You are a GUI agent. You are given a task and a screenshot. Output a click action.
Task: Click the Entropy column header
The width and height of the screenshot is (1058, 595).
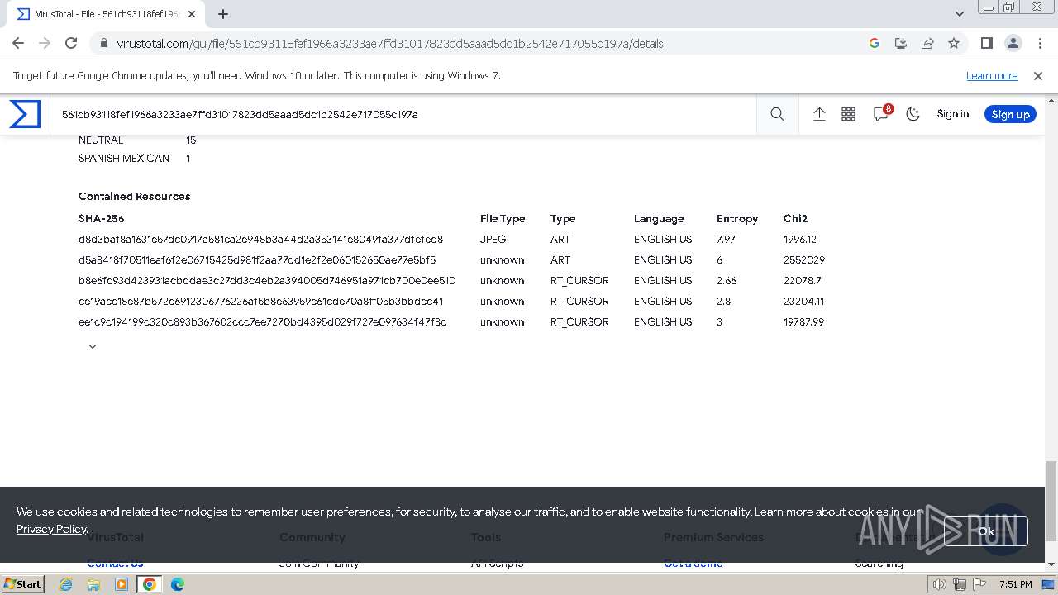point(737,219)
